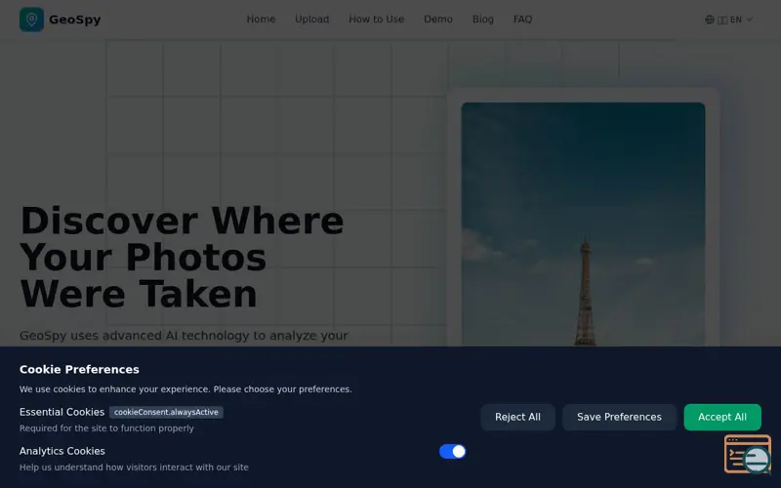Click the globe language icon
781x488 pixels.
point(710,20)
